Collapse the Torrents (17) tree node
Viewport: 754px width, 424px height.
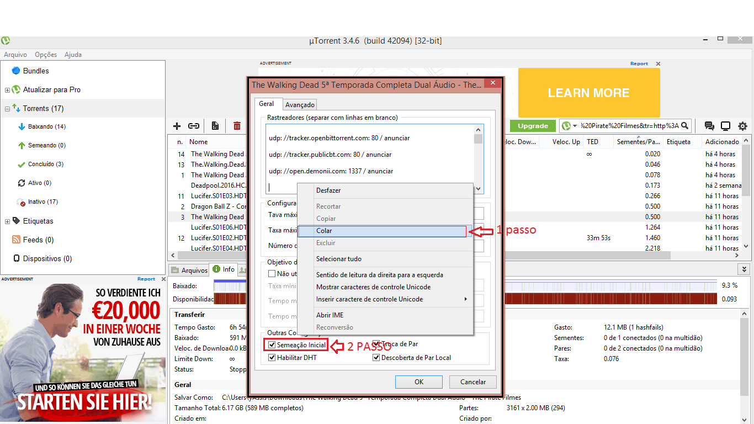(7, 109)
